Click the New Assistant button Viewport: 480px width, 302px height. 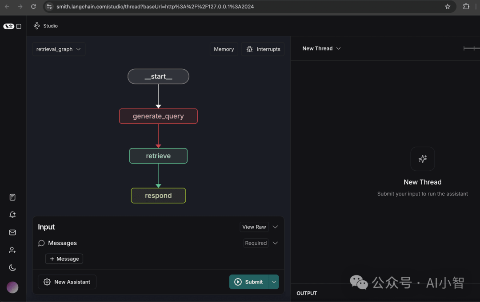(x=67, y=282)
